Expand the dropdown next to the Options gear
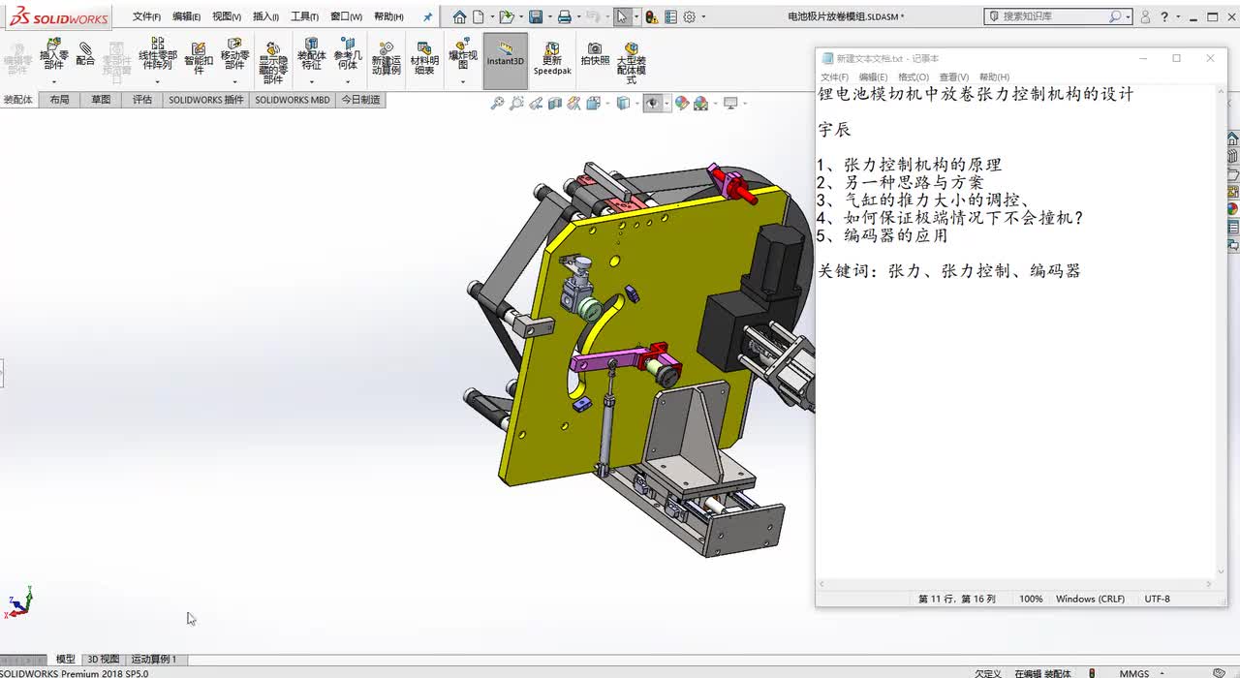The width and height of the screenshot is (1240, 678). click(703, 17)
